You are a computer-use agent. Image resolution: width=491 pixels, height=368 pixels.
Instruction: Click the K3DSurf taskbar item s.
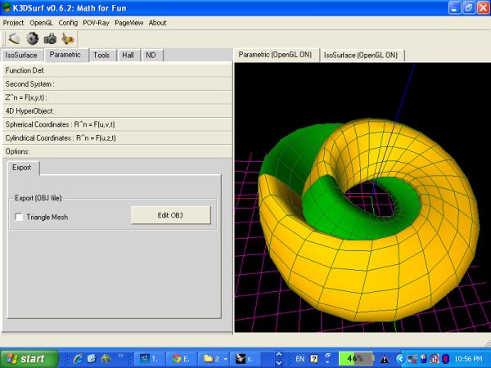(245, 359)
